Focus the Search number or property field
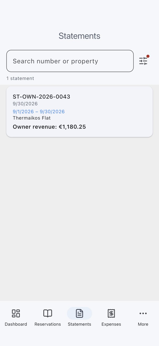Viewport: 159px width, 346px height. point(70,61)
